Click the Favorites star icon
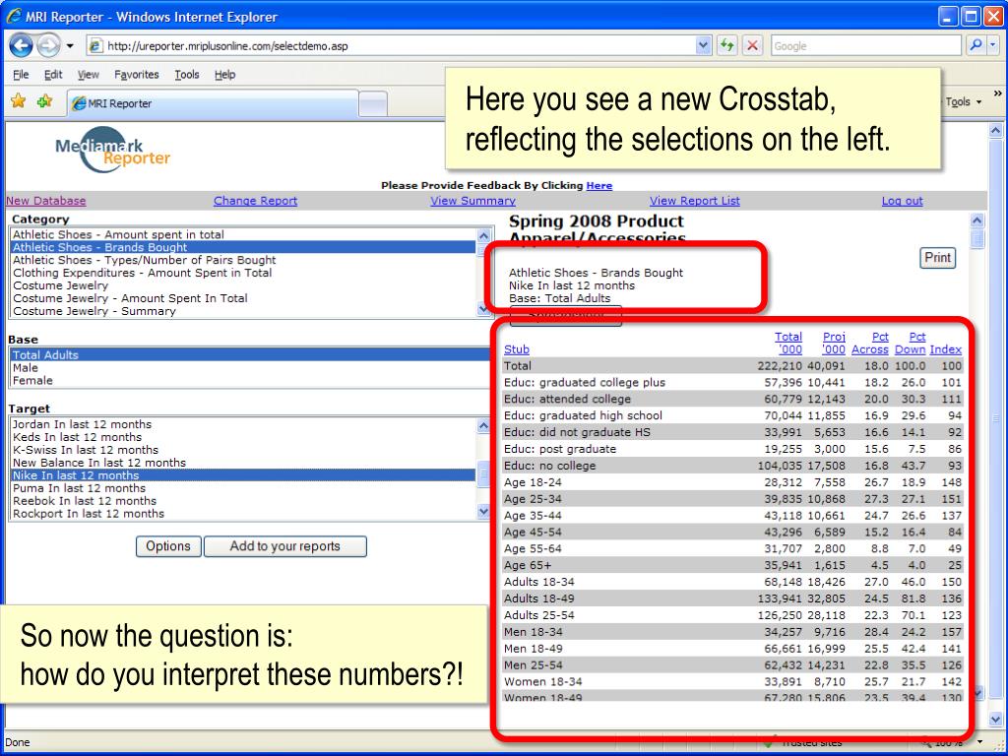 18,101
